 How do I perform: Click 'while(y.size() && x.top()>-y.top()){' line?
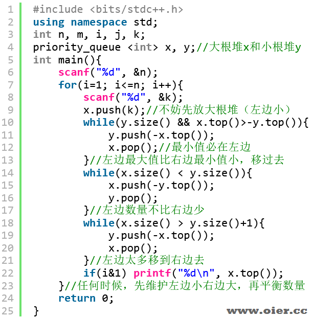pos(196,123)
